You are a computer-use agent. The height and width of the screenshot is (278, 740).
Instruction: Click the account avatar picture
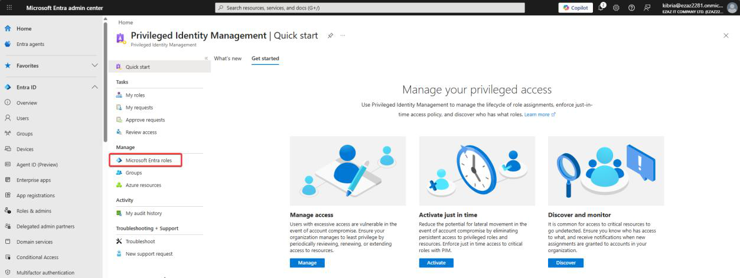[732, 8]
